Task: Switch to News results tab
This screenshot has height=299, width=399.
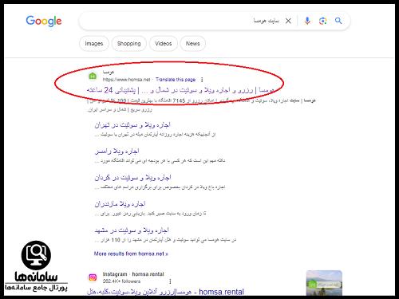Action: click(192, 44)
